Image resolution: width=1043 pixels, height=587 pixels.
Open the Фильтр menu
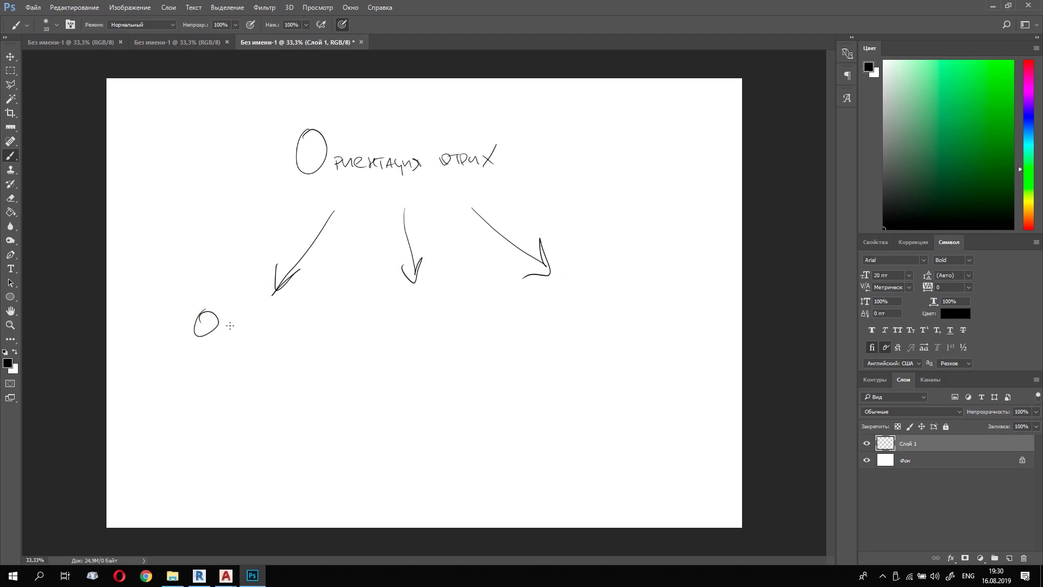point(264,8)
